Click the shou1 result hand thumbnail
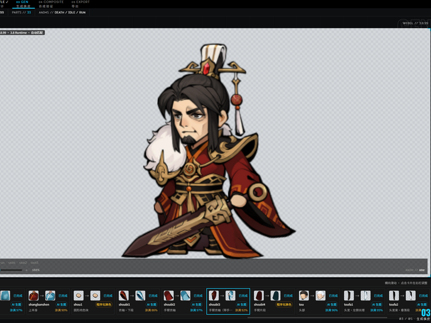The height and width of the screenshot is (323, 431). click(95, 296)
